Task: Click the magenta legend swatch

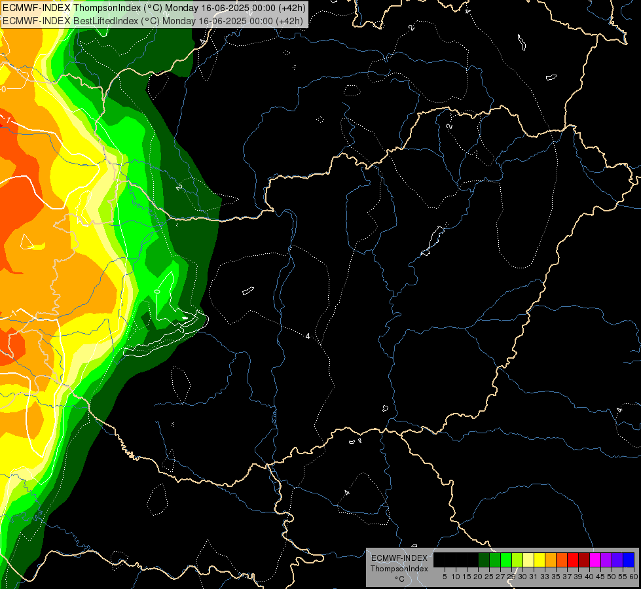Action: point(595,560)
